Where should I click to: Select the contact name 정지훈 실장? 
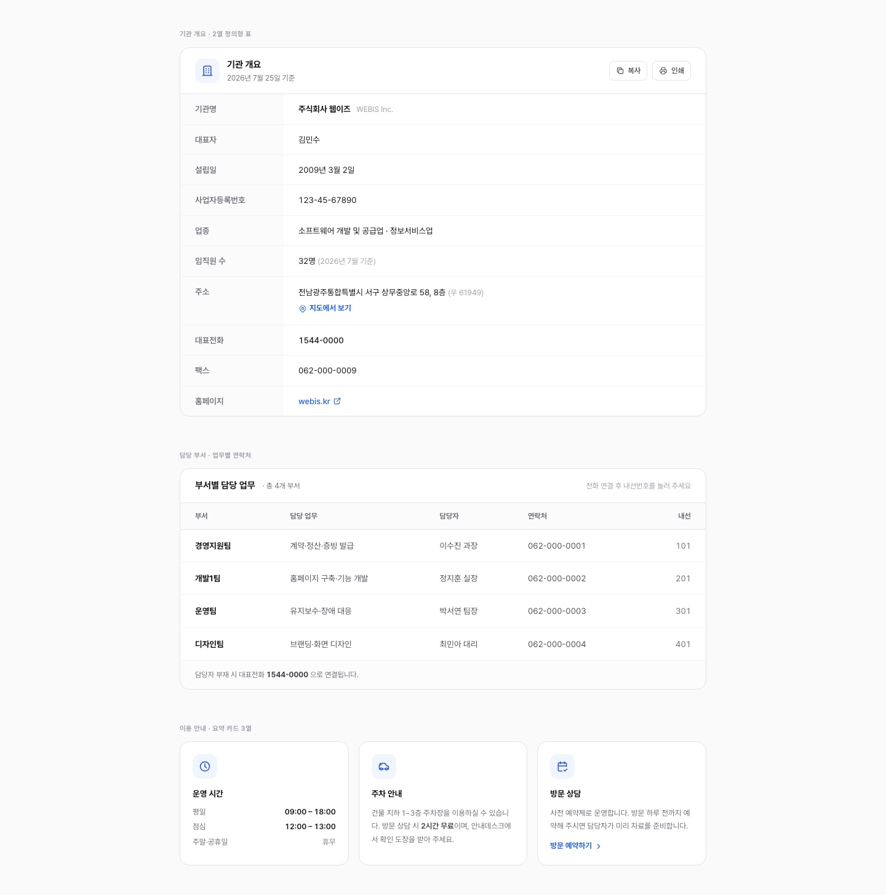[458, 578]
